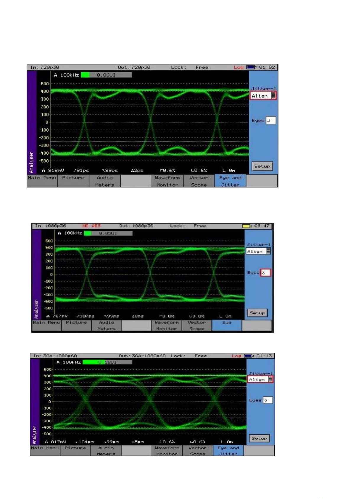Click the 0.18UI jitter bar
353x499 pixels.
[x=107, y=362]
